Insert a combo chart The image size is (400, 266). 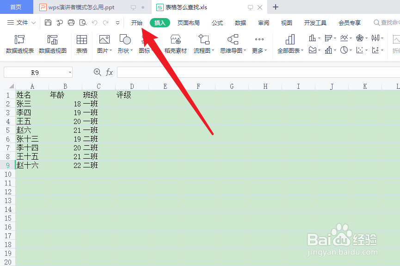tap(328, 50)
